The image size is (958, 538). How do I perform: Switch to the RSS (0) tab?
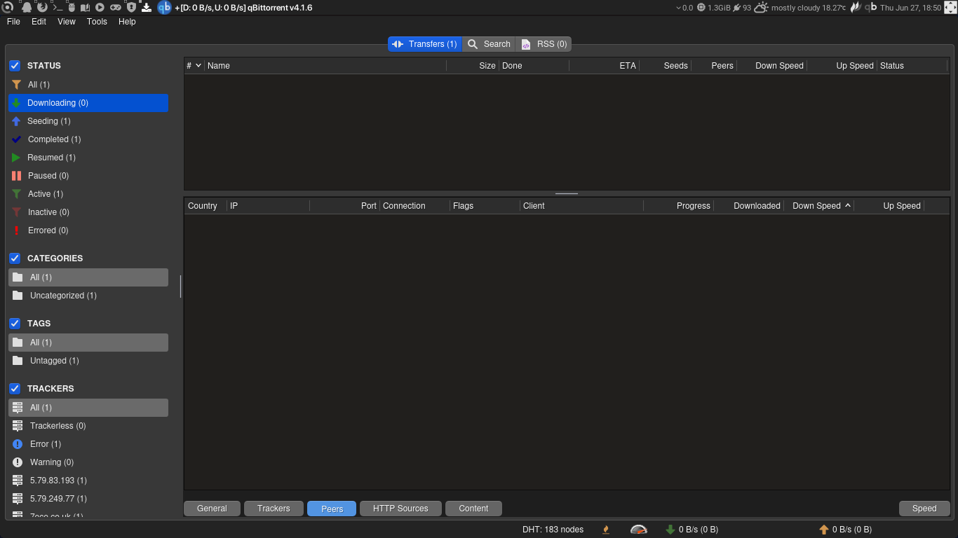click(x=544, y=44)
